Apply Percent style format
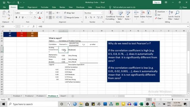190x107 pixels. (91, 18)
